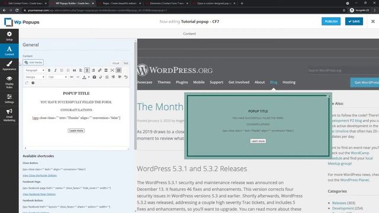Toggle the editor toolbar rows (kitchen sink)

(118, 70)
